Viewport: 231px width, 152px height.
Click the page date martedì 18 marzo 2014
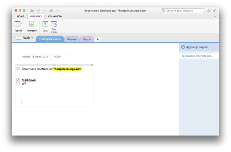35,56
